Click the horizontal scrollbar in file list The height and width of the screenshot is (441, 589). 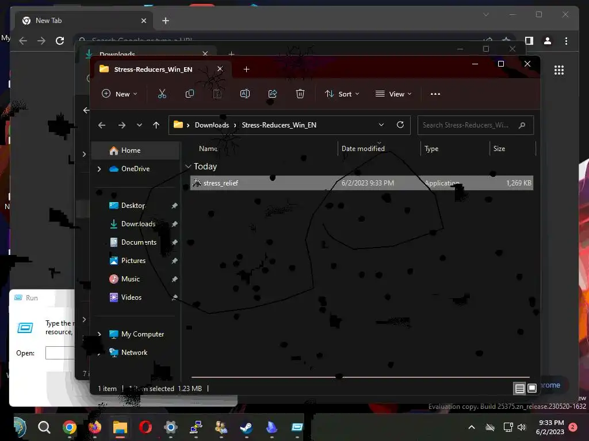click(x=361, y=377)
